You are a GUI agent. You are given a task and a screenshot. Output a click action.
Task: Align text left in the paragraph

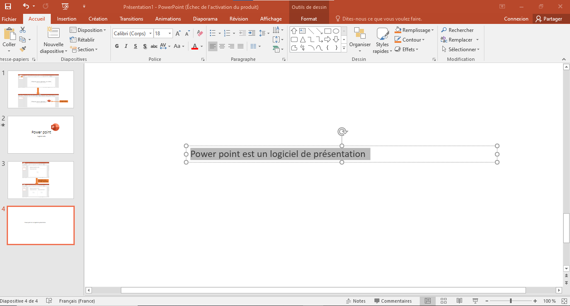click(x=213, y=46)
